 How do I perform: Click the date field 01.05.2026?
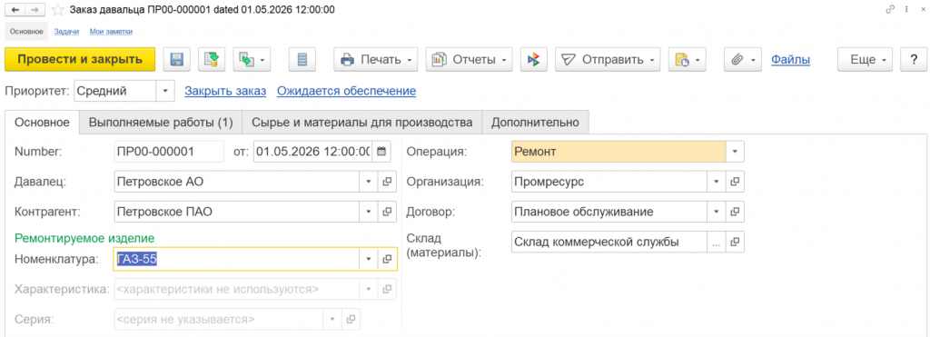[x=313, y=152]
